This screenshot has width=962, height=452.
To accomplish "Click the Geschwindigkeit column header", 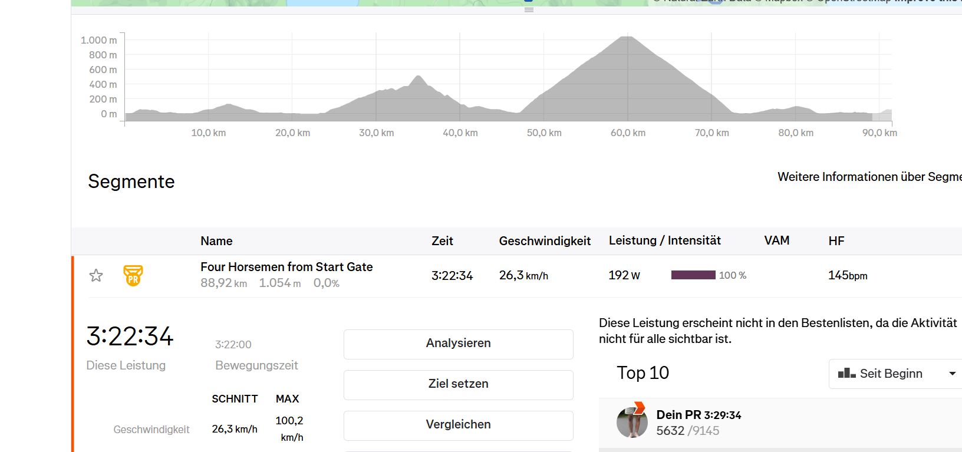I will [545, 241].
